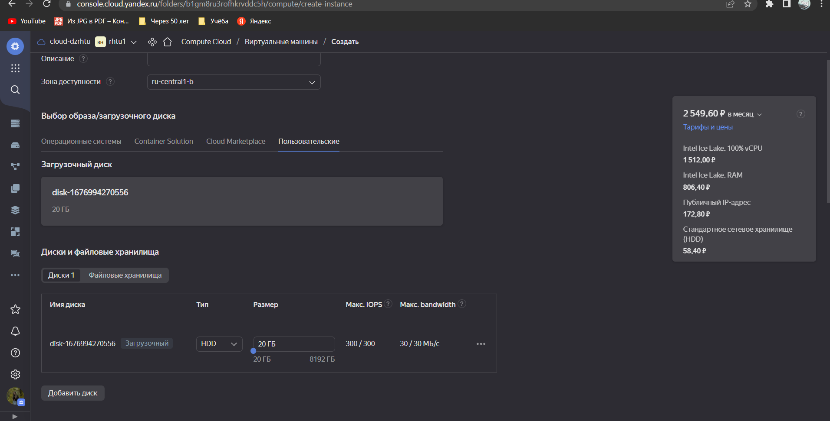Switch to Операционные системы tab

[81, 141]
